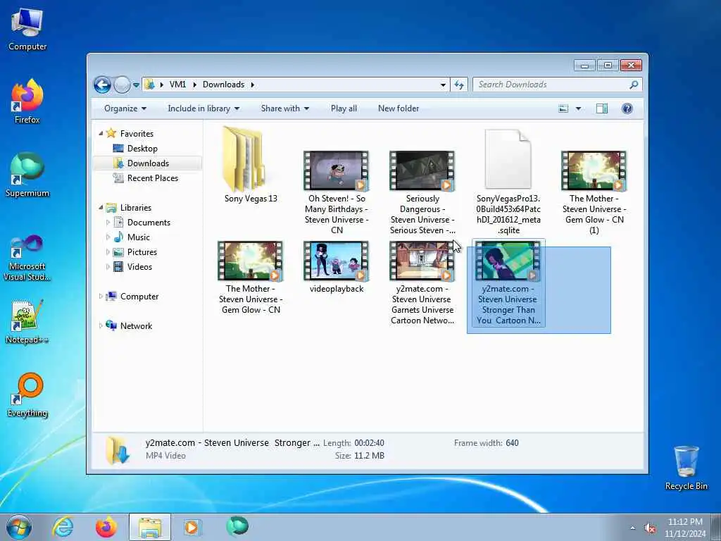Open Windows Media Player from the taskbar
This screenshot has height=541, width=721.
click(192, 527)
